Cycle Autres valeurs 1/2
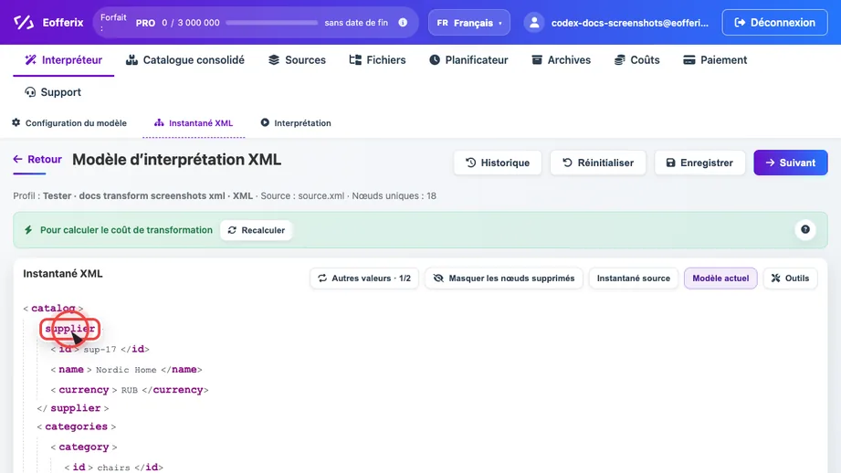This screenshot has height=473, width=841. [364, 279]
